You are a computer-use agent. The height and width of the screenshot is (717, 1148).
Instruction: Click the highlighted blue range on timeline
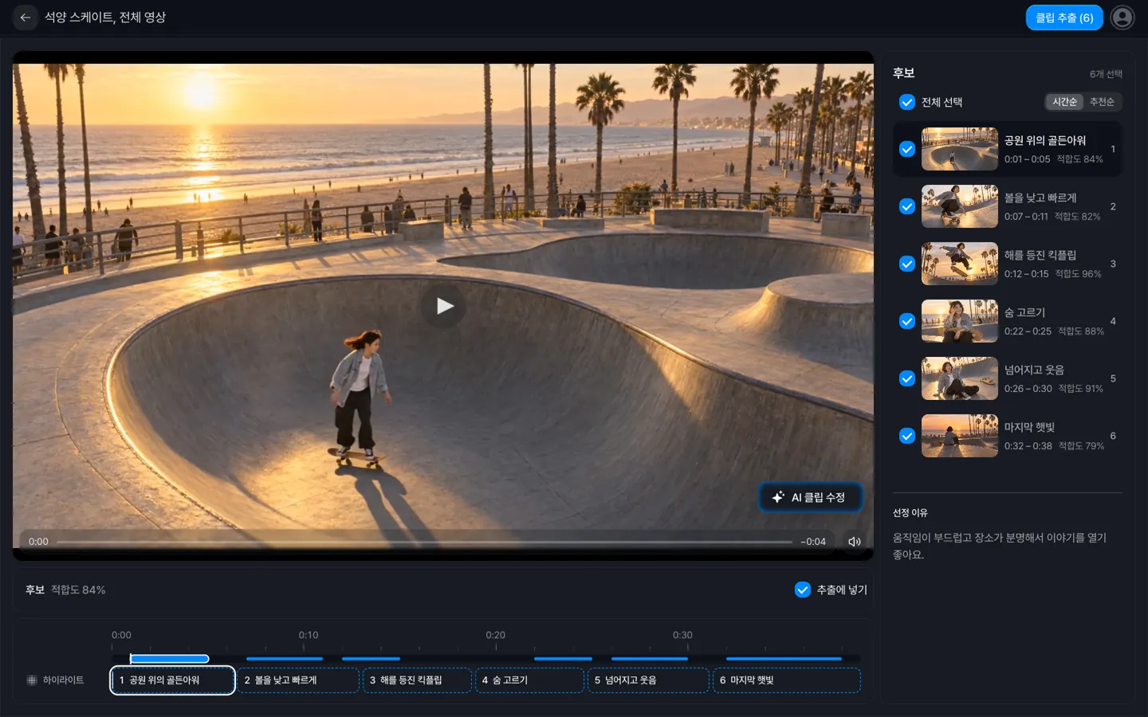coord(170,659)
